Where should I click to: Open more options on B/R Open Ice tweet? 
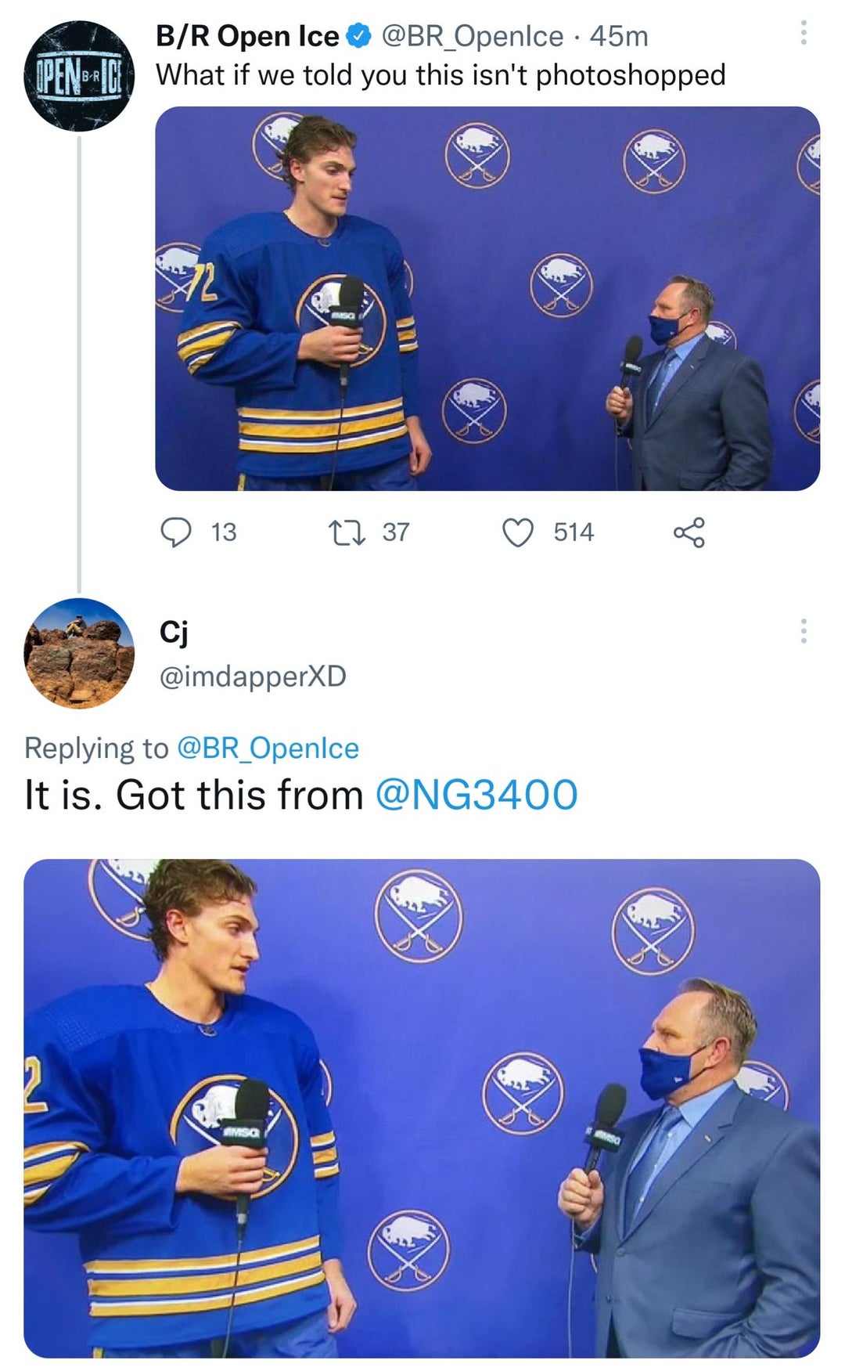point(803,34)
